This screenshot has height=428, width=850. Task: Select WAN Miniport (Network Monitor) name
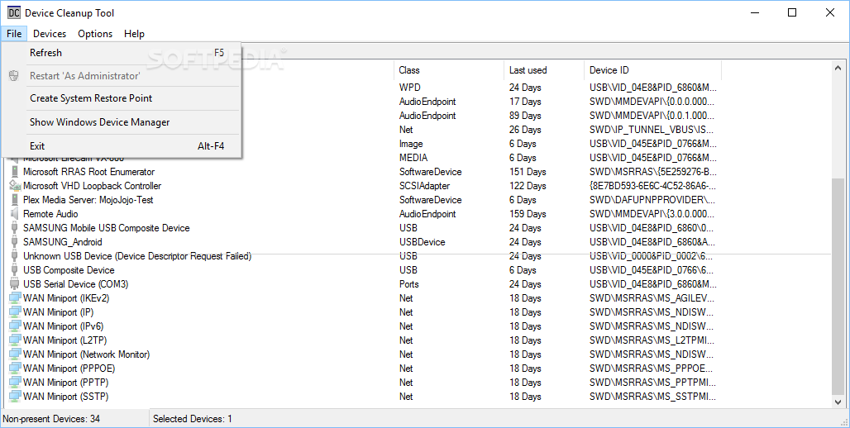(x=86, y=354)
